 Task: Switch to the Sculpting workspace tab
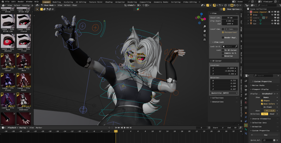pyautogui.click(x=68, y=2)
